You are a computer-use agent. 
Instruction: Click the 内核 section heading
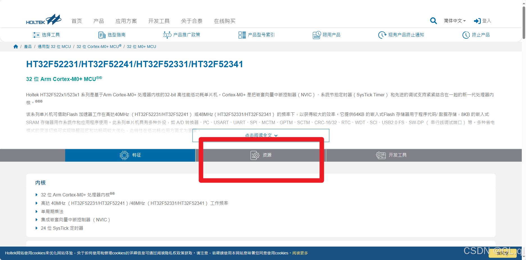pyautogui.click(x=40, y=183)
